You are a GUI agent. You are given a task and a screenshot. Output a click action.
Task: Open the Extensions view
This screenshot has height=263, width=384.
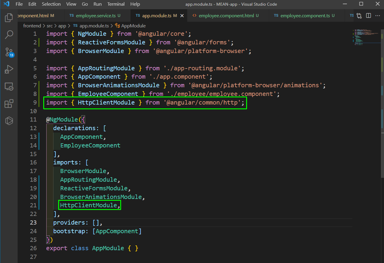point(9,104)
